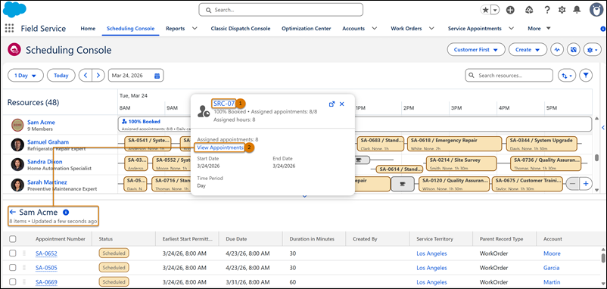Select the SA-0618 / Emergency Repair appointment
This screenshot has width=607, height=289.
454,143
